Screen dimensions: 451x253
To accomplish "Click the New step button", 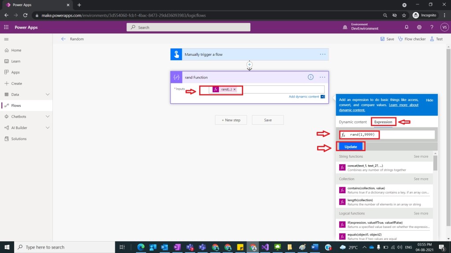I will [x=231, y=120].
